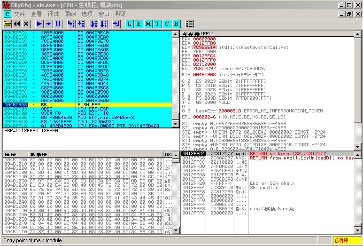The width and height of the screenshot is (363, 246).
Task: Select the MOV EBP,ESP instruction row
Action: 87,109
